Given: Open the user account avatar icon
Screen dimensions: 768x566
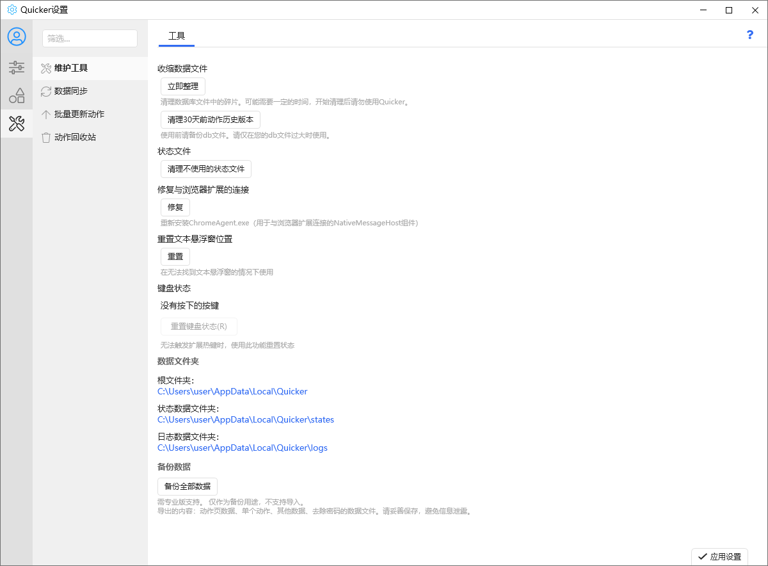Looking at the screenshot, I should [x=17, y=37].
